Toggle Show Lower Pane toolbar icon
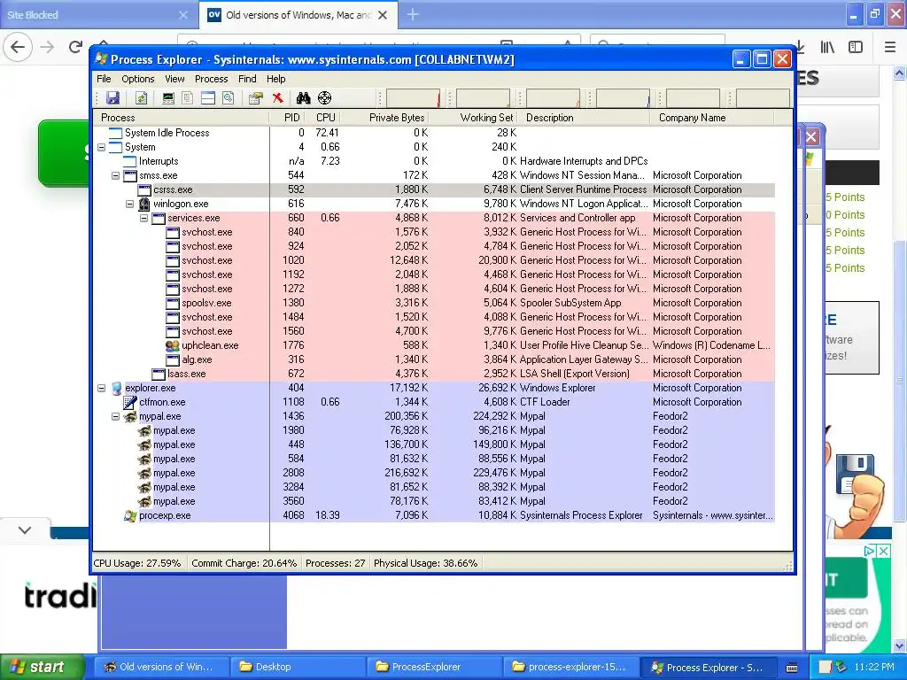The image size is (907, 680). click(207, 98)
